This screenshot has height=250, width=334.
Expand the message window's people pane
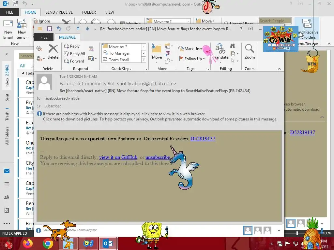[x=279, y=230]
